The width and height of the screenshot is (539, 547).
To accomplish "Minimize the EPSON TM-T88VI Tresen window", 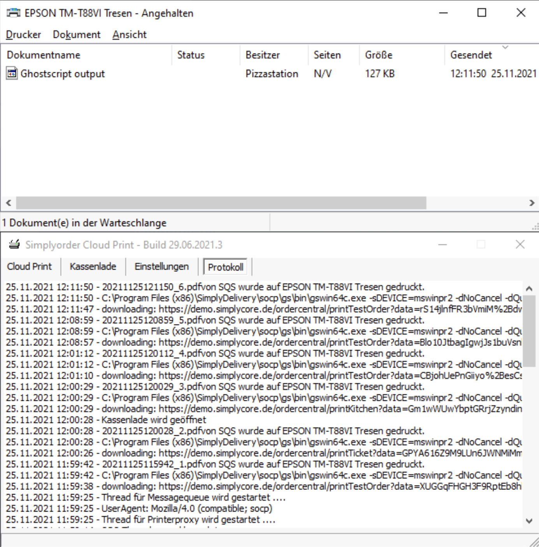I will tap(443, 13).
